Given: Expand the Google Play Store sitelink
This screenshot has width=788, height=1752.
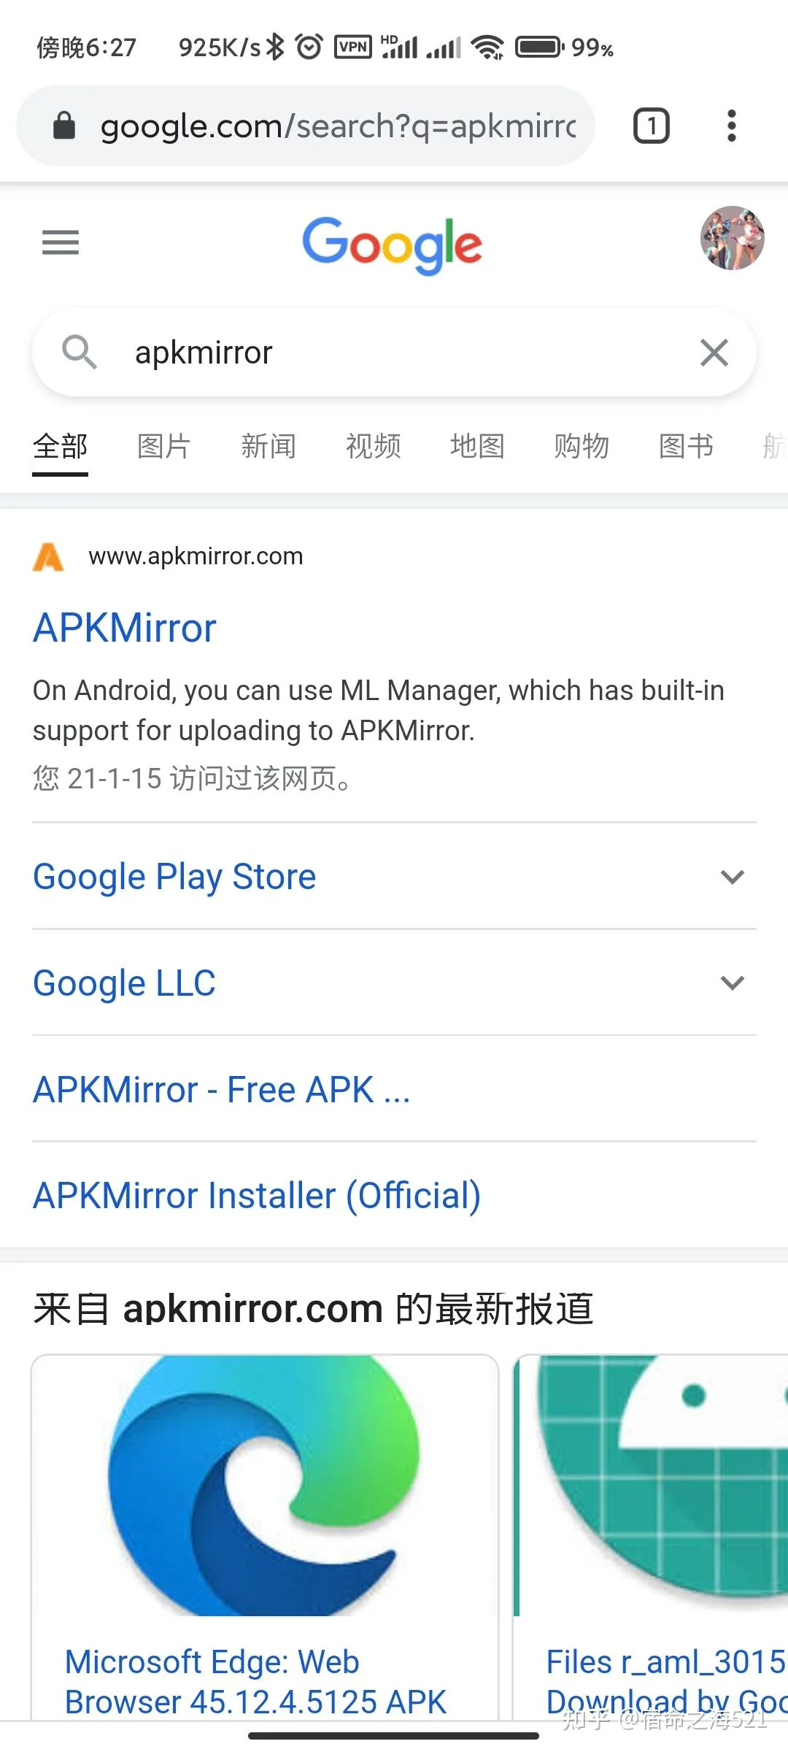Looking at the screenshot, I should coord(732,877).
